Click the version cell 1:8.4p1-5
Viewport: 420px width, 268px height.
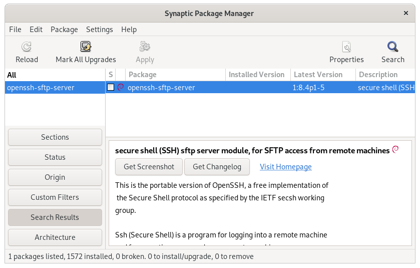pos(308,88)
